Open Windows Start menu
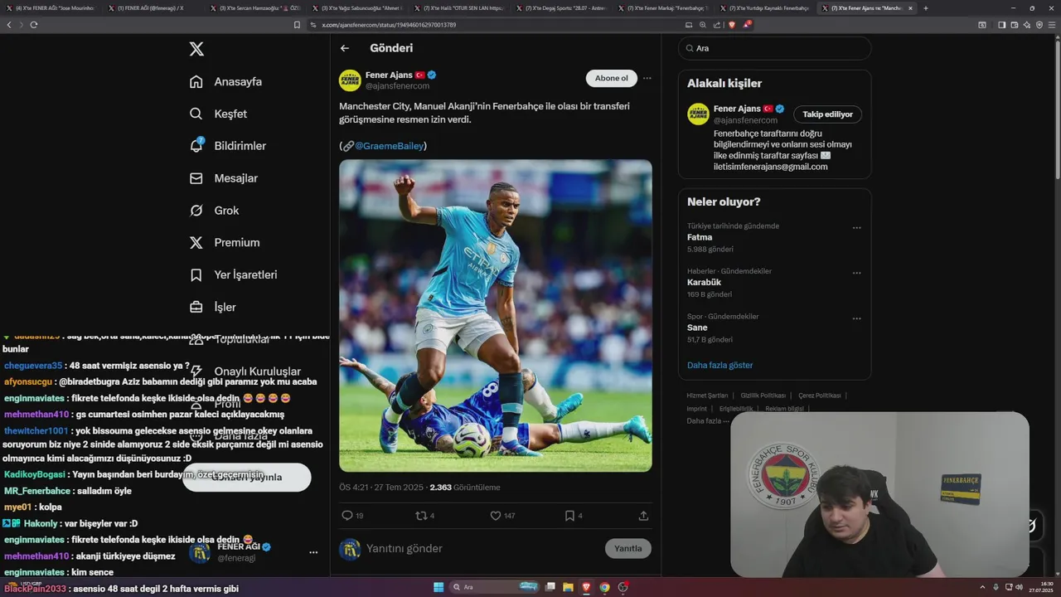 [438, 587]
